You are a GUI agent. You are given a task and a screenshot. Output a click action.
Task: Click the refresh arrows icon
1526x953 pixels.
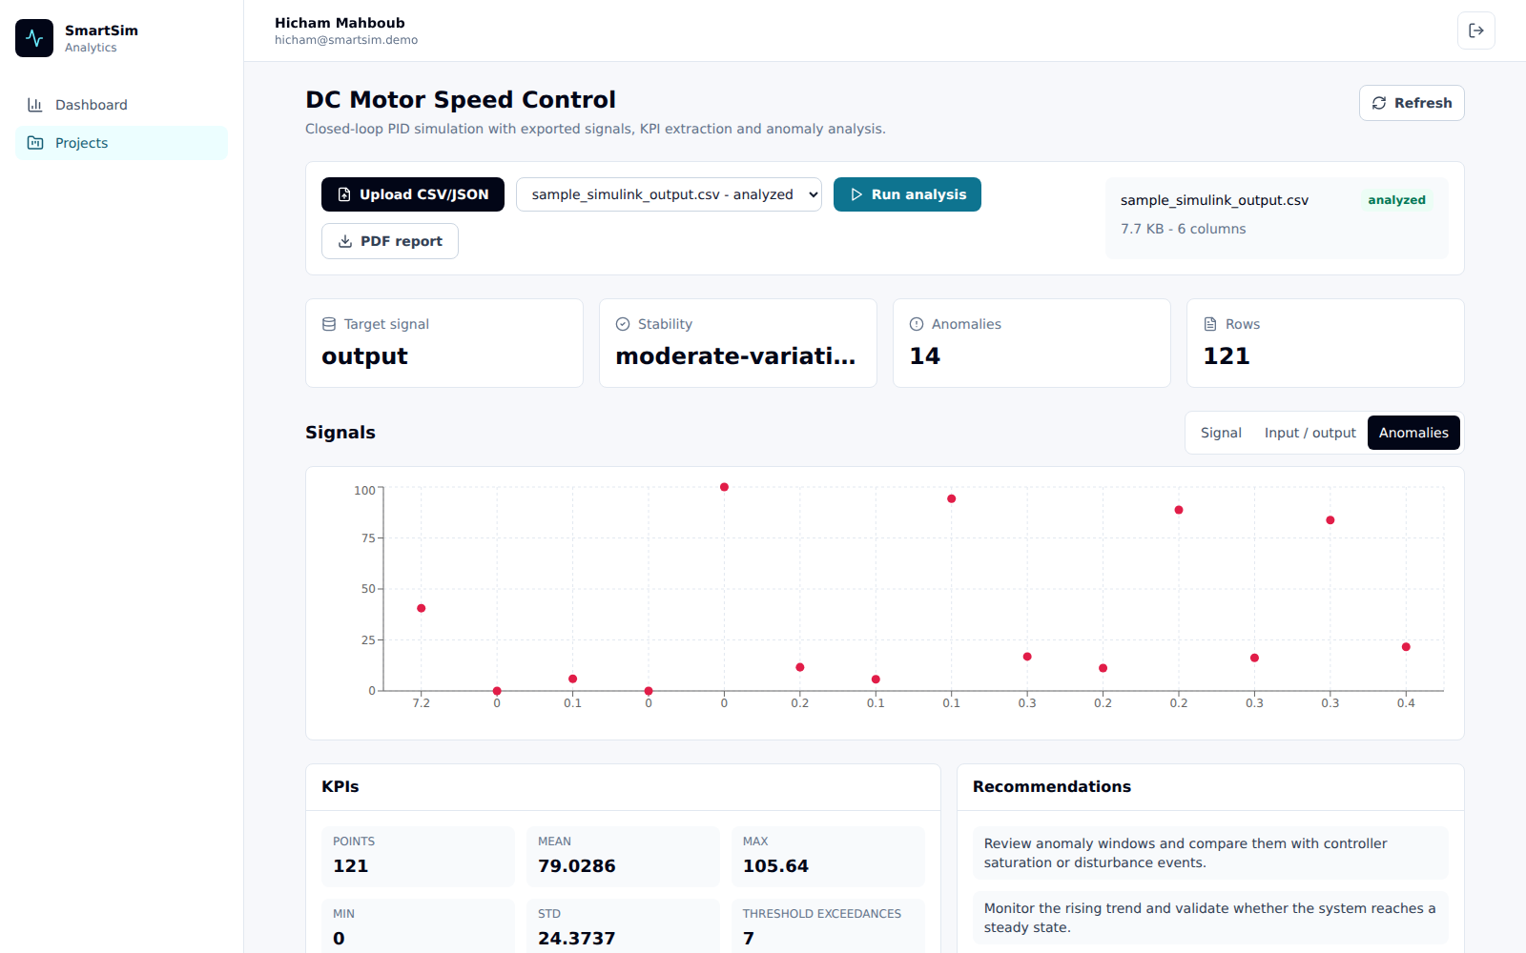tap(1379, 103)
